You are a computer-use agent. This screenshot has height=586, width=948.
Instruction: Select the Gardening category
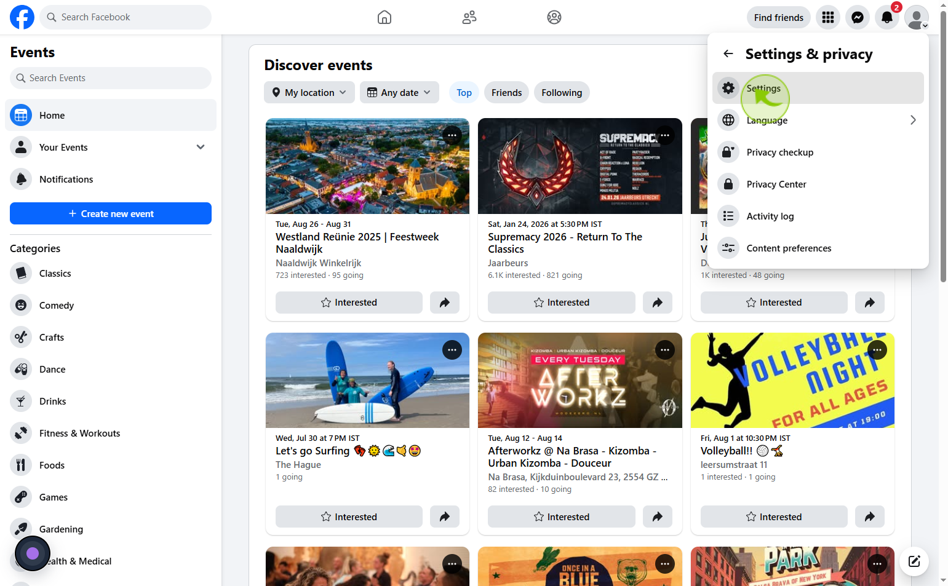(111, 529)
